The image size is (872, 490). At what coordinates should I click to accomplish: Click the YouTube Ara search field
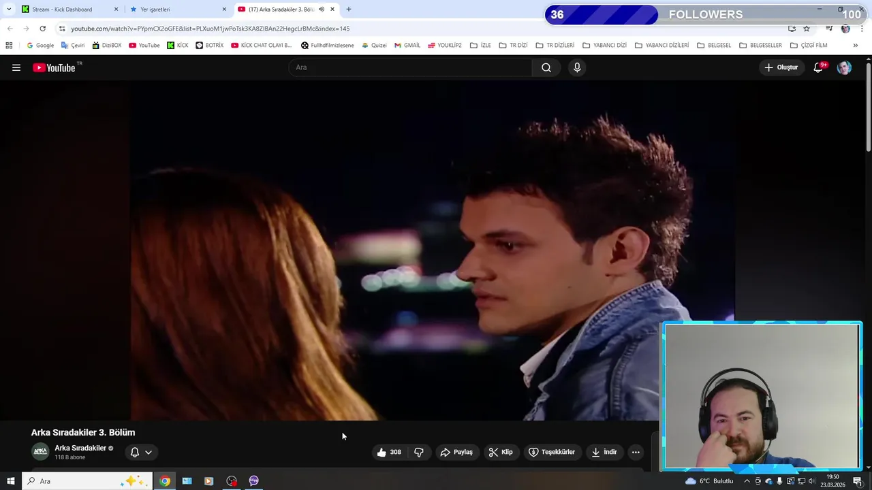click(411, 67)
